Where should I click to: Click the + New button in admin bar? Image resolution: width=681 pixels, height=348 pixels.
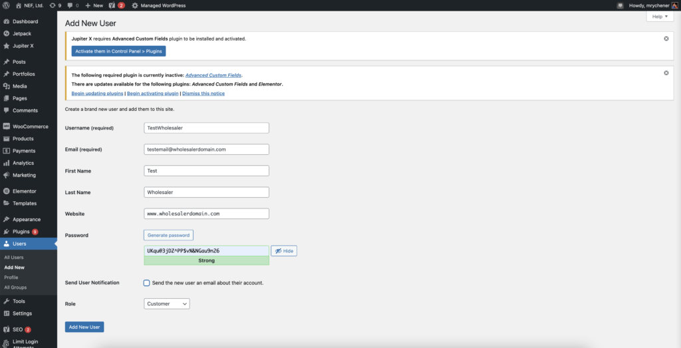click(x=94, y=5)
